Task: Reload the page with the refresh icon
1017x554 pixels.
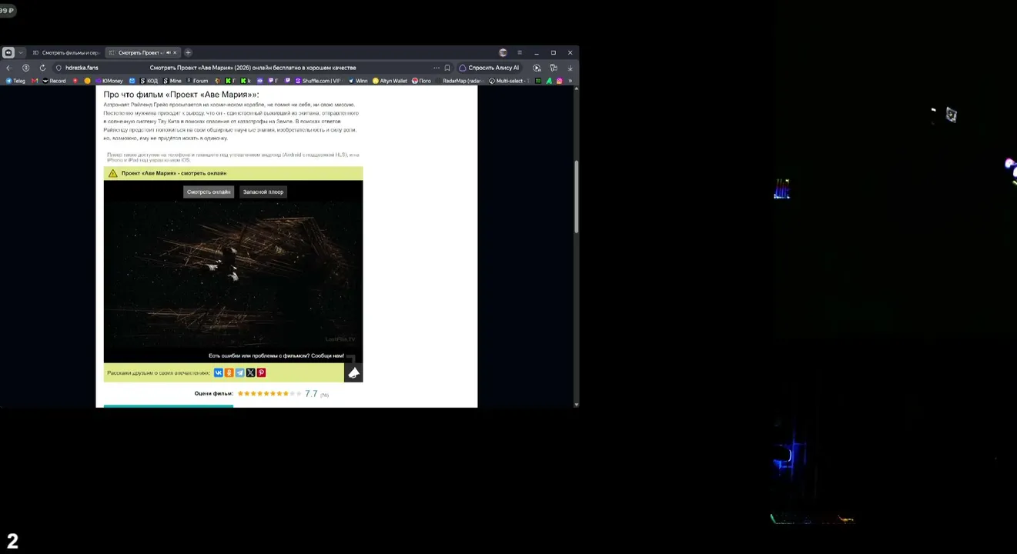Action: pos(42,68)
